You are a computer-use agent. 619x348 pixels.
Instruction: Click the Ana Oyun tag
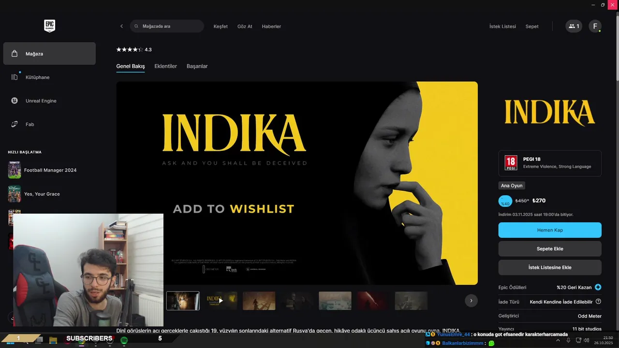[x=512, y=186]
